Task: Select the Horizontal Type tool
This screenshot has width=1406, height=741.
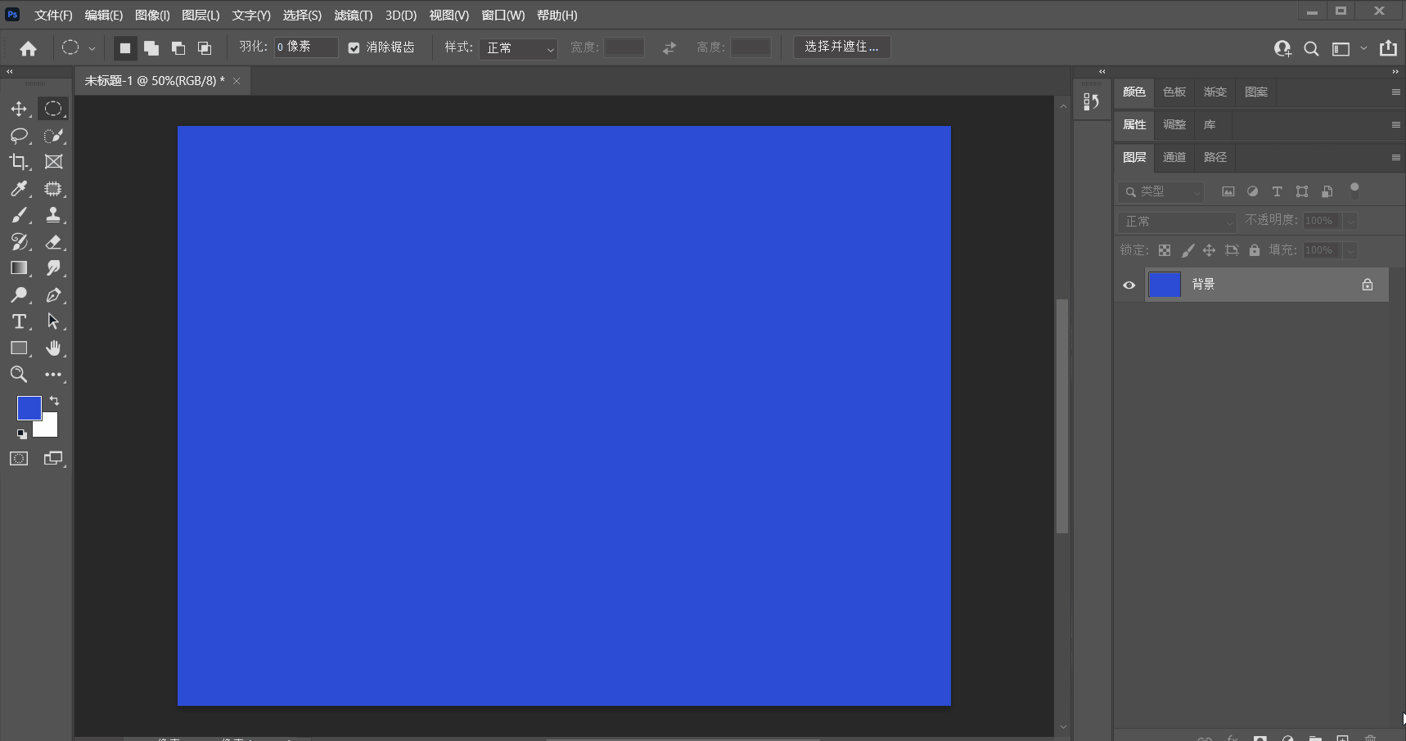Action: (19, 321)
